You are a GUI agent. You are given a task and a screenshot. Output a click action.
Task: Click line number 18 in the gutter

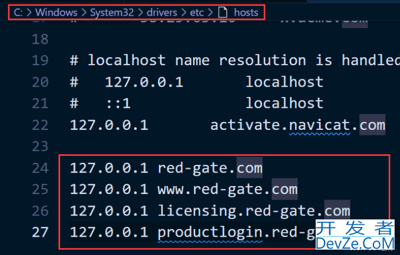(x=40, y=39)
